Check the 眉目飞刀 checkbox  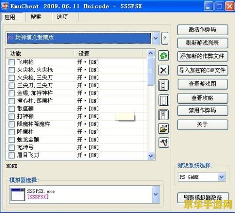12,155
